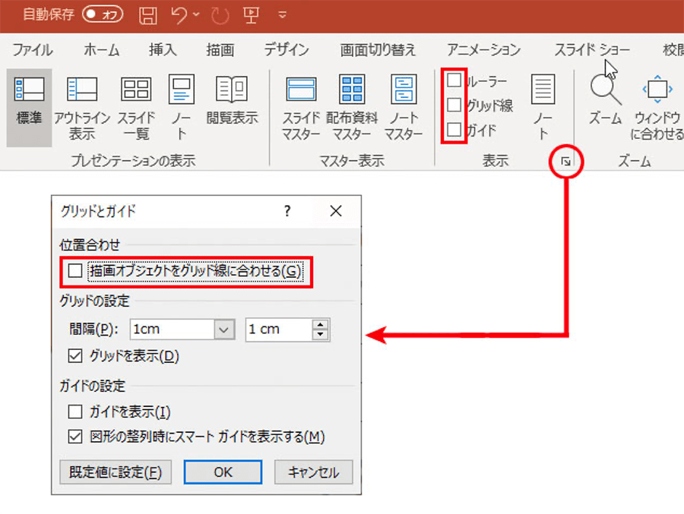Expand the Show (表示) group dialog launcher
The height and width of the screenshot is (514, 684).
565,161
